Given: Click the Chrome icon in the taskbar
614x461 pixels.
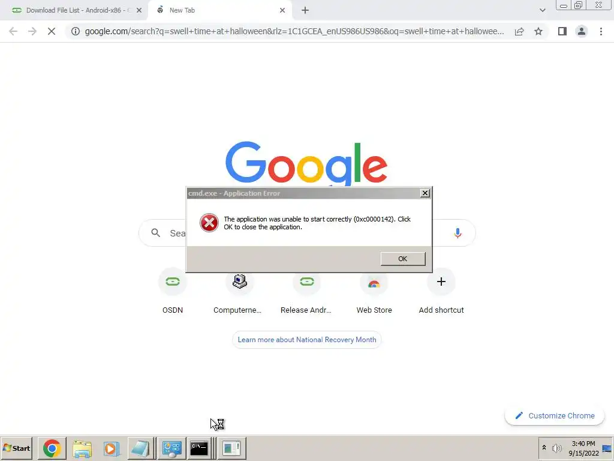Looking at the screenshot, I should tap(52, 448).
